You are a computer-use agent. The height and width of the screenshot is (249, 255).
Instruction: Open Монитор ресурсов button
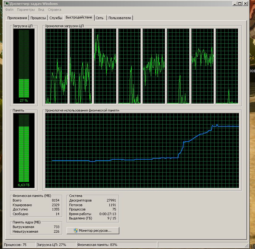click(x=93, y=231)
